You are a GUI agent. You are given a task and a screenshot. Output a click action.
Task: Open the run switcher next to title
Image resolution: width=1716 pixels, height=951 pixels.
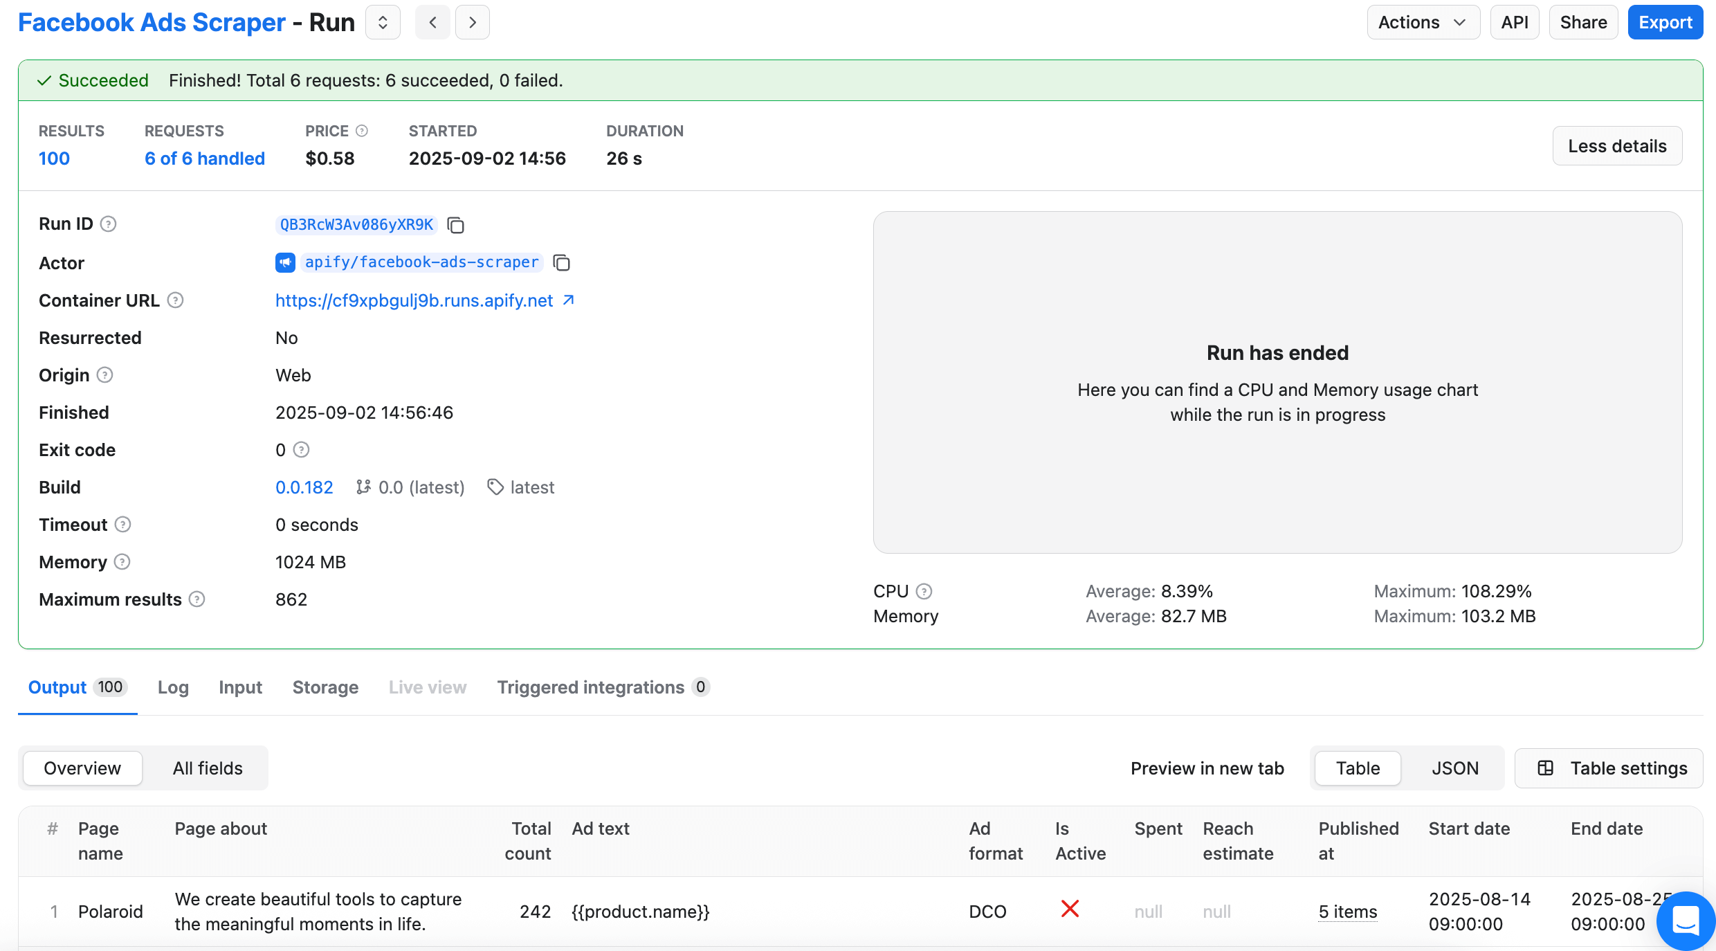click(x=382, y=21)
